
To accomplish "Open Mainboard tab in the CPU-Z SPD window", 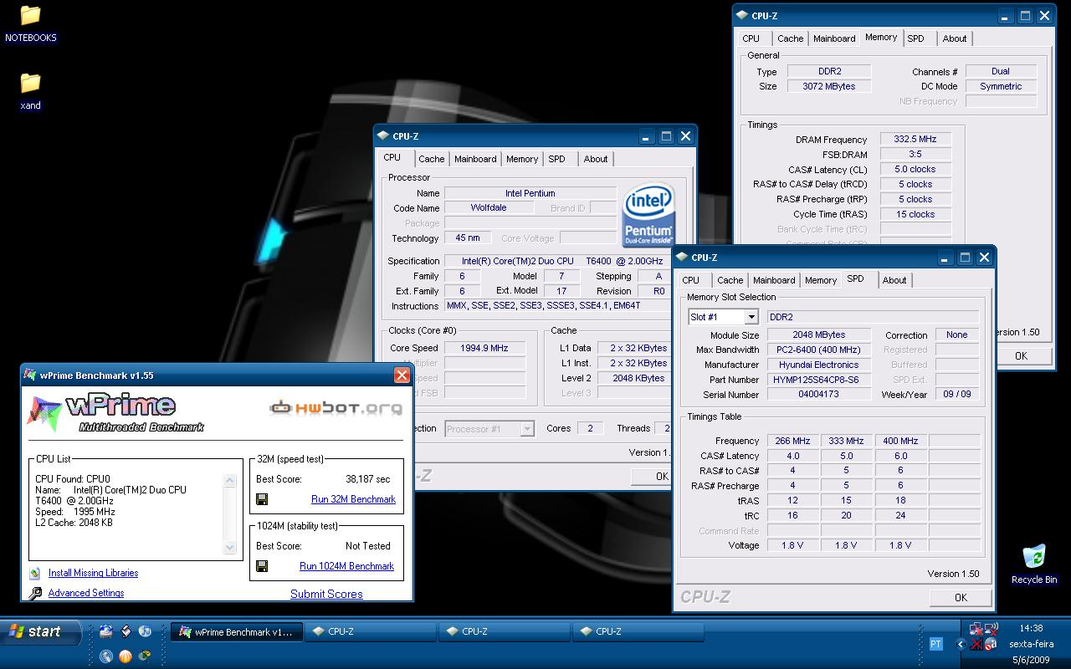I will pyautogui.click(x=774, y=280).
